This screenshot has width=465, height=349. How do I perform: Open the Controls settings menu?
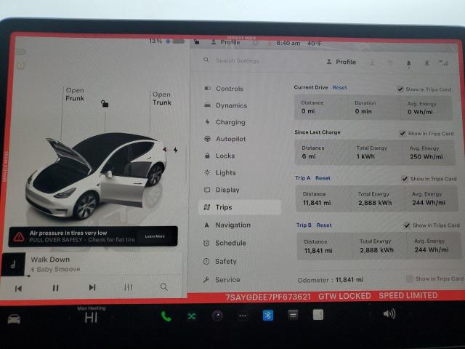[x=230, y=89]
